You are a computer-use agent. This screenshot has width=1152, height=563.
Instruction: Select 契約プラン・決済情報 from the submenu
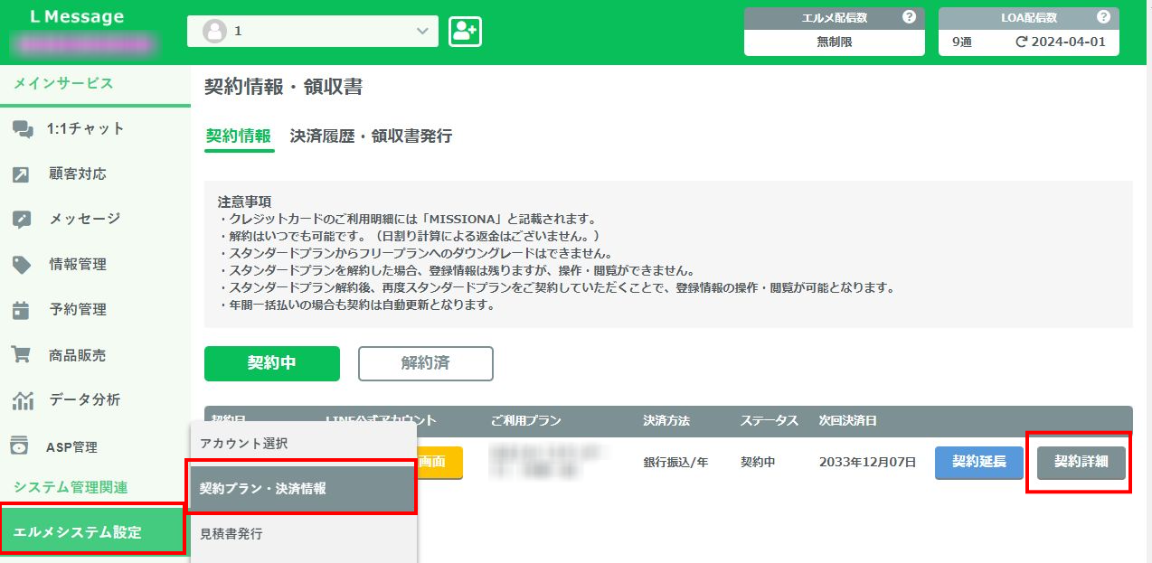301,489
